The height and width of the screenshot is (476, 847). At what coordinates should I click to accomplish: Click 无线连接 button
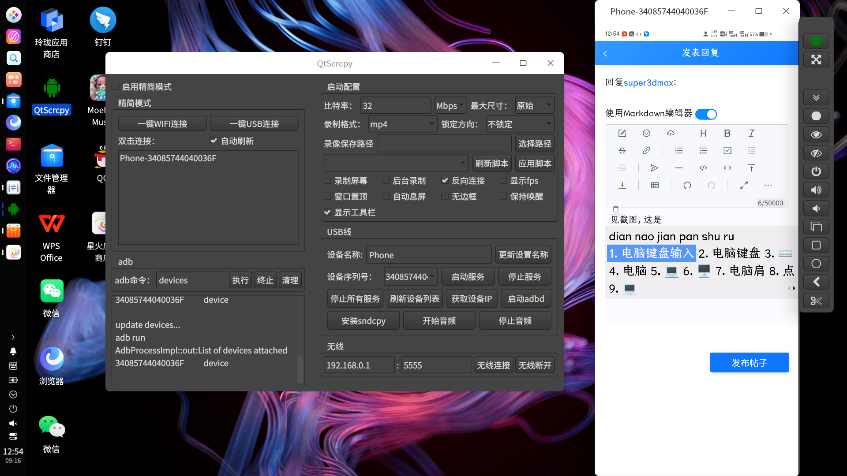(493, 365)
